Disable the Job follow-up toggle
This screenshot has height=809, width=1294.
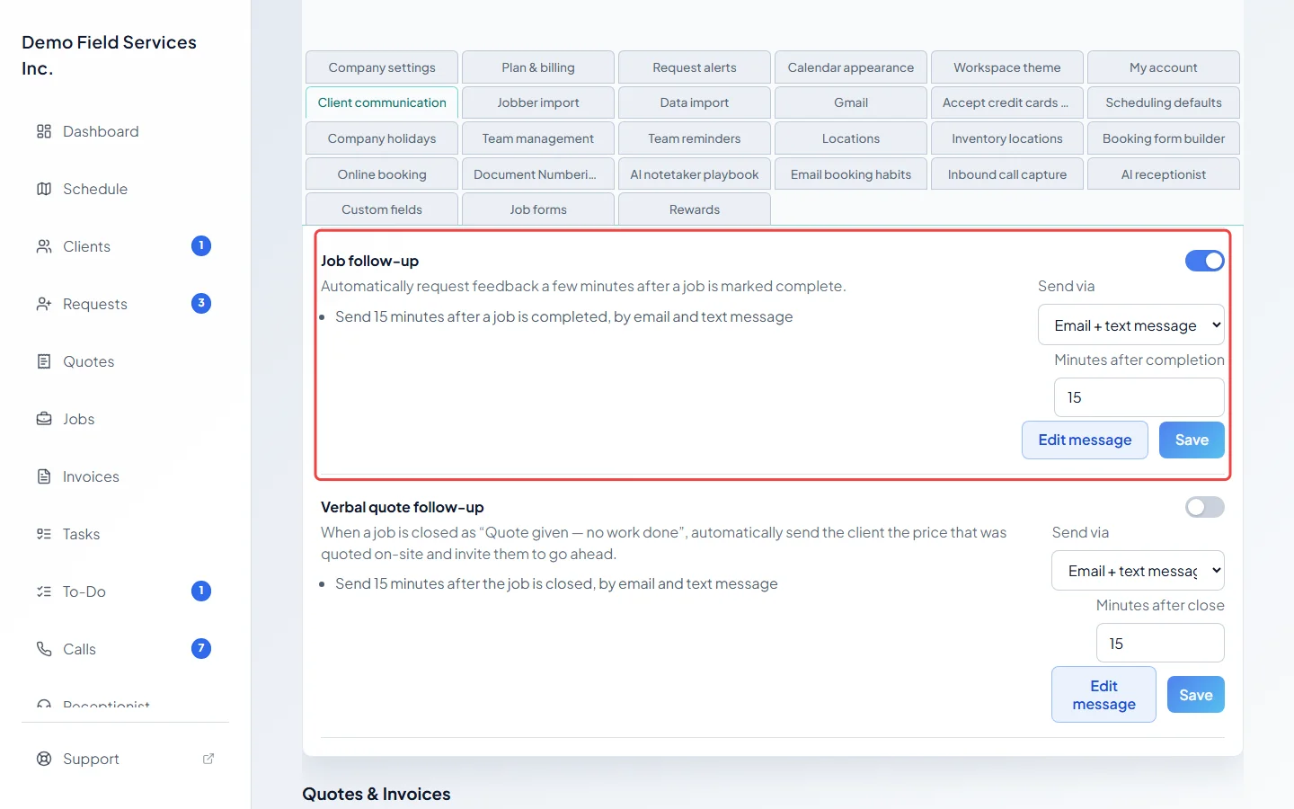(1205, 261)
